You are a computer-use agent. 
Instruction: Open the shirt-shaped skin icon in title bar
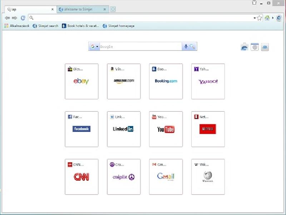254,3
